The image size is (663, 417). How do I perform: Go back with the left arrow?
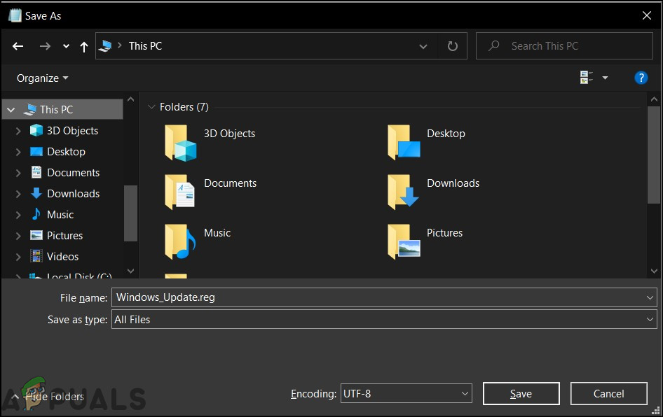(18, 46)
